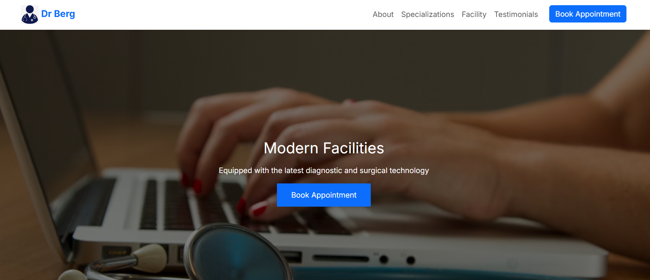View the Testimonials section
Screen dimensions: 650x280
pyautogui.click(x=516, y=15)
